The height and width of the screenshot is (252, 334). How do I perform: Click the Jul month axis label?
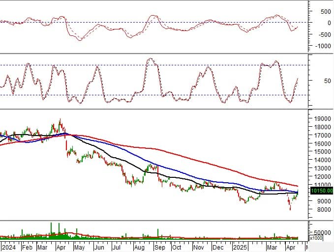[x=117, y=247]
